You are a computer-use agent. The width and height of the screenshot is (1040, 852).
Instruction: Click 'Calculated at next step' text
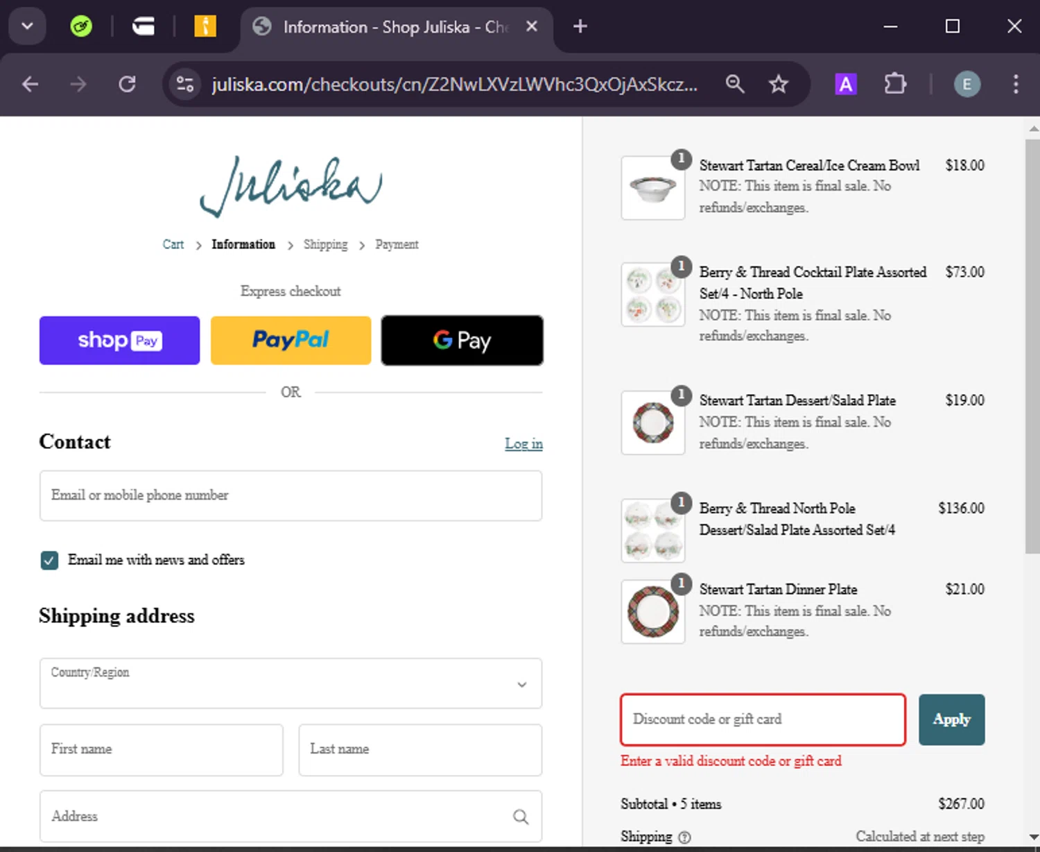point(920,837)
